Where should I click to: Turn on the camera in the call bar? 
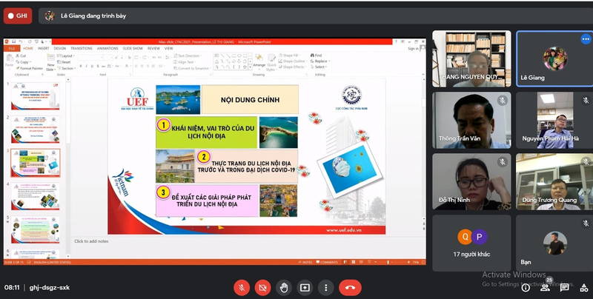(262, 287)
